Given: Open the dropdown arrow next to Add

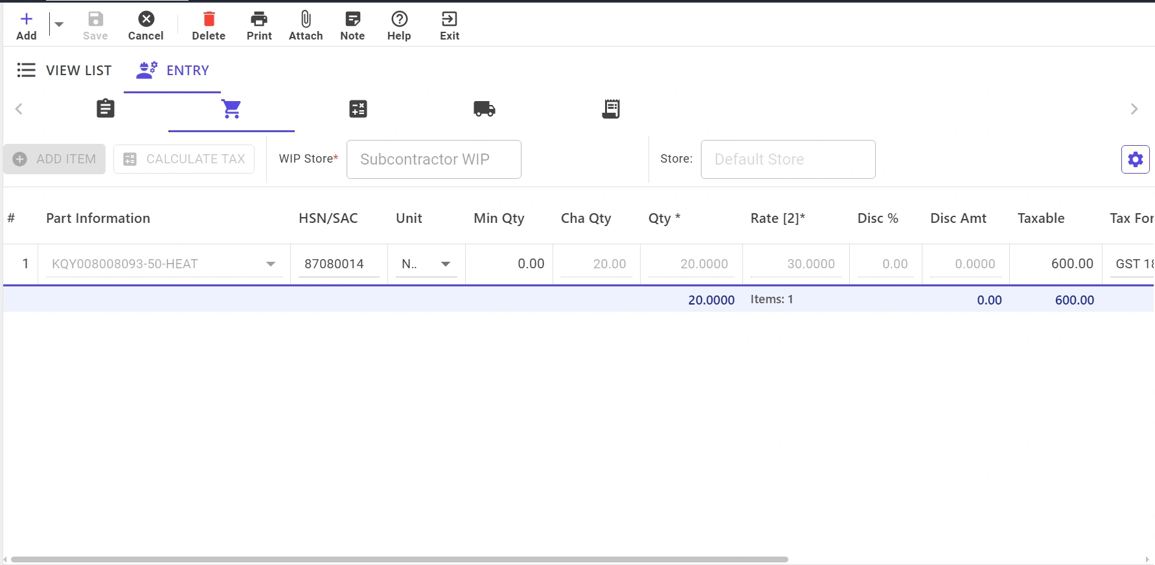Looking at the screenshot, I should pos(59,25).
